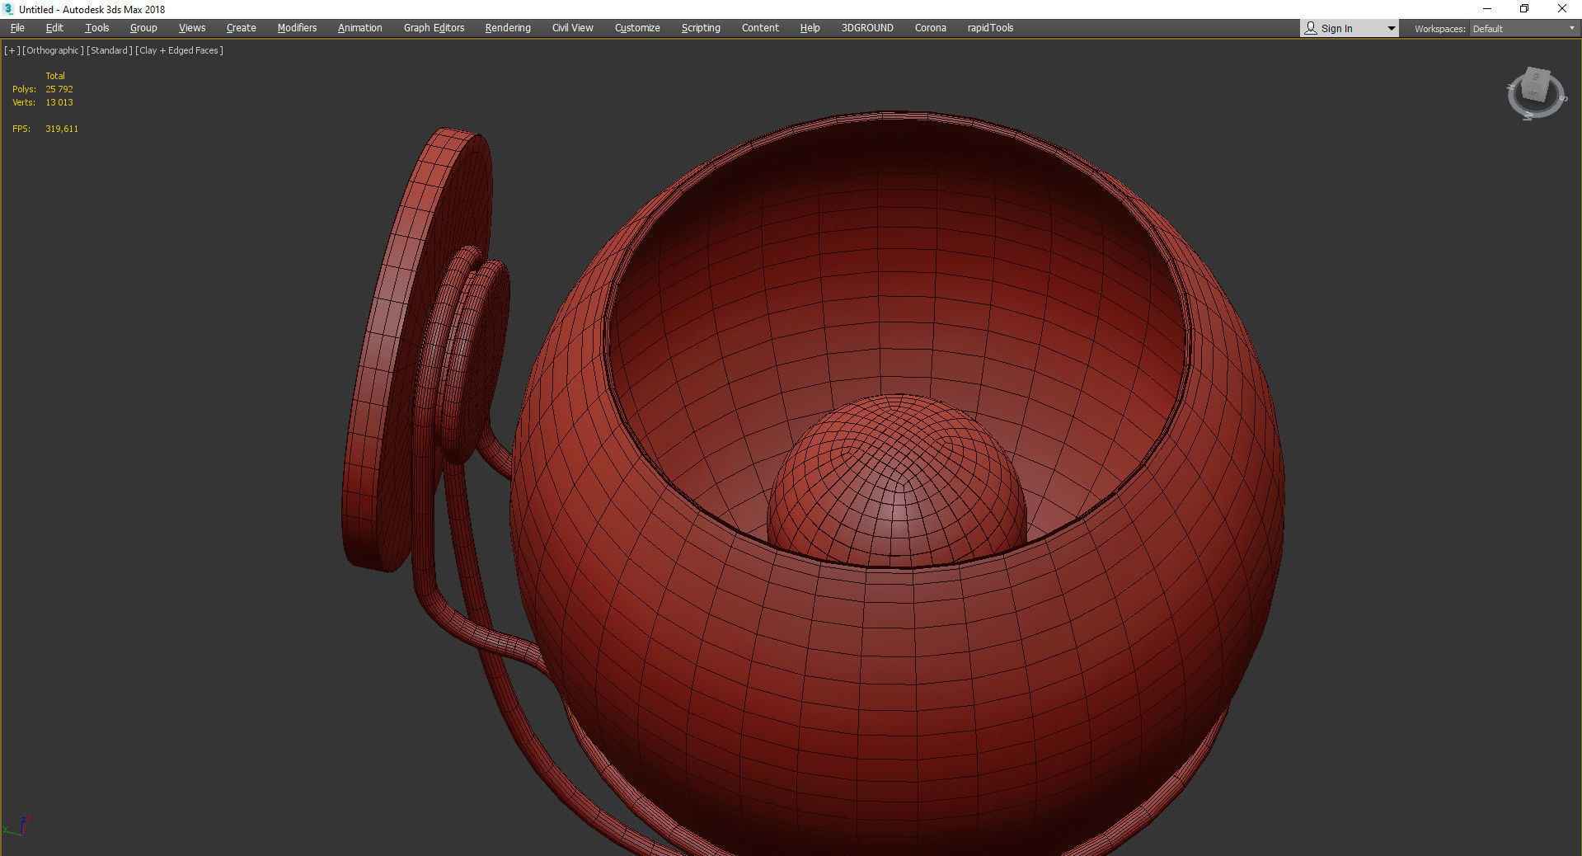The height and width of the screenshot is (856, 1582).
Task: Open the Scripting menu
Action: pyautogui.click(x=701, y=28)
